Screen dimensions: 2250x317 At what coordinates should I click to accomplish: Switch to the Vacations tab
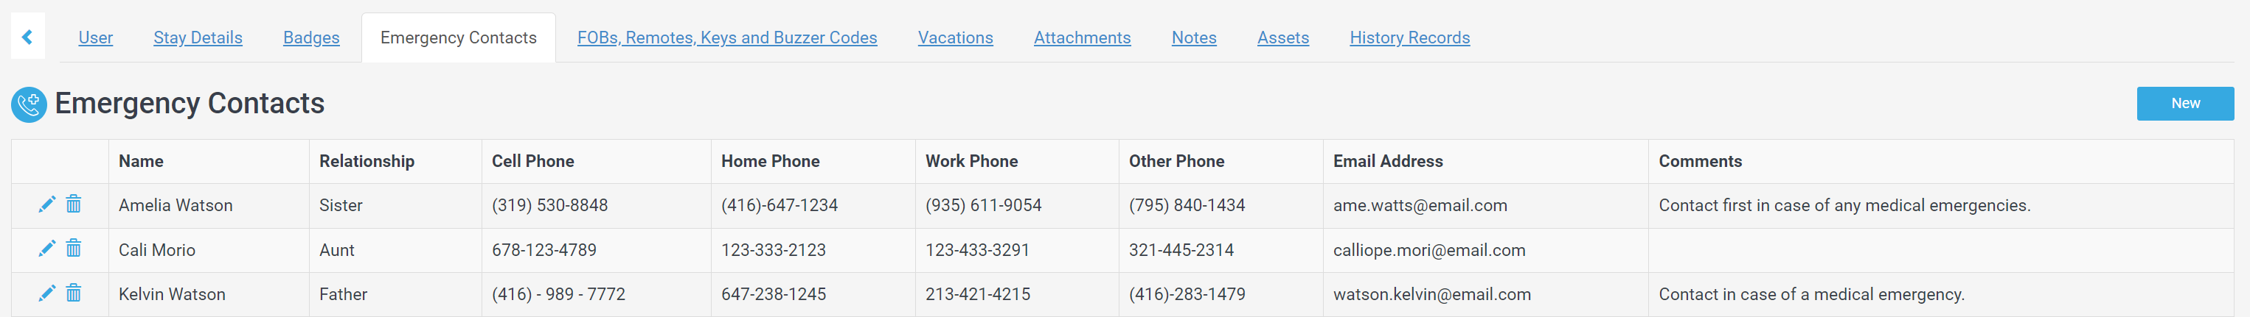tap(955, 38)
